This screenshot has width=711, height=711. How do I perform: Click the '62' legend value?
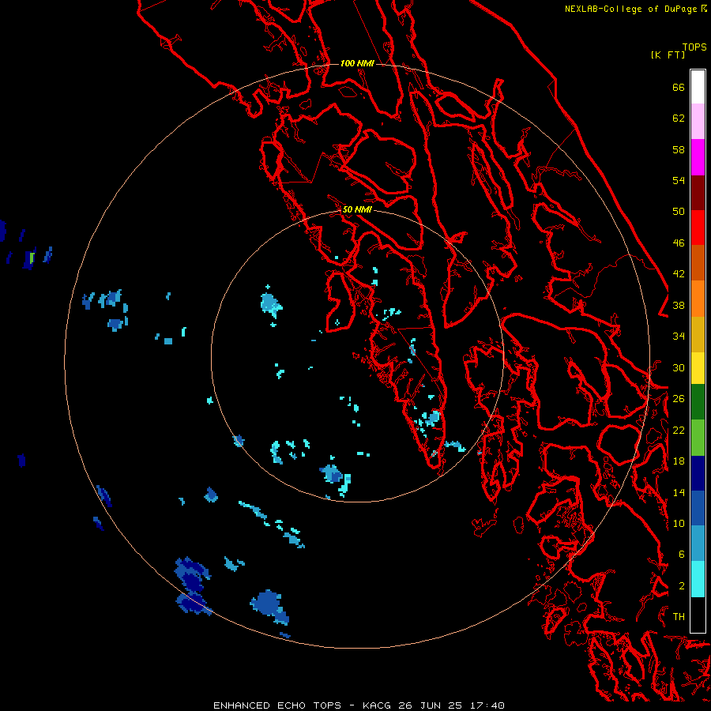click(x=679, y=118)
